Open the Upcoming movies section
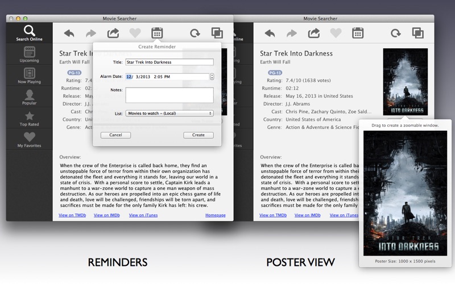Screen dimensions: 455x284 point(30,54)
